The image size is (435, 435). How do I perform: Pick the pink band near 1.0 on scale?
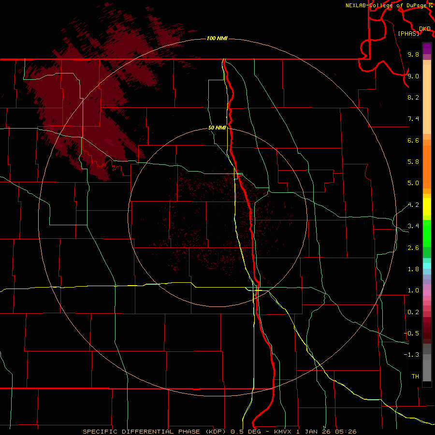pyautogui.click(x=427, y=293)
